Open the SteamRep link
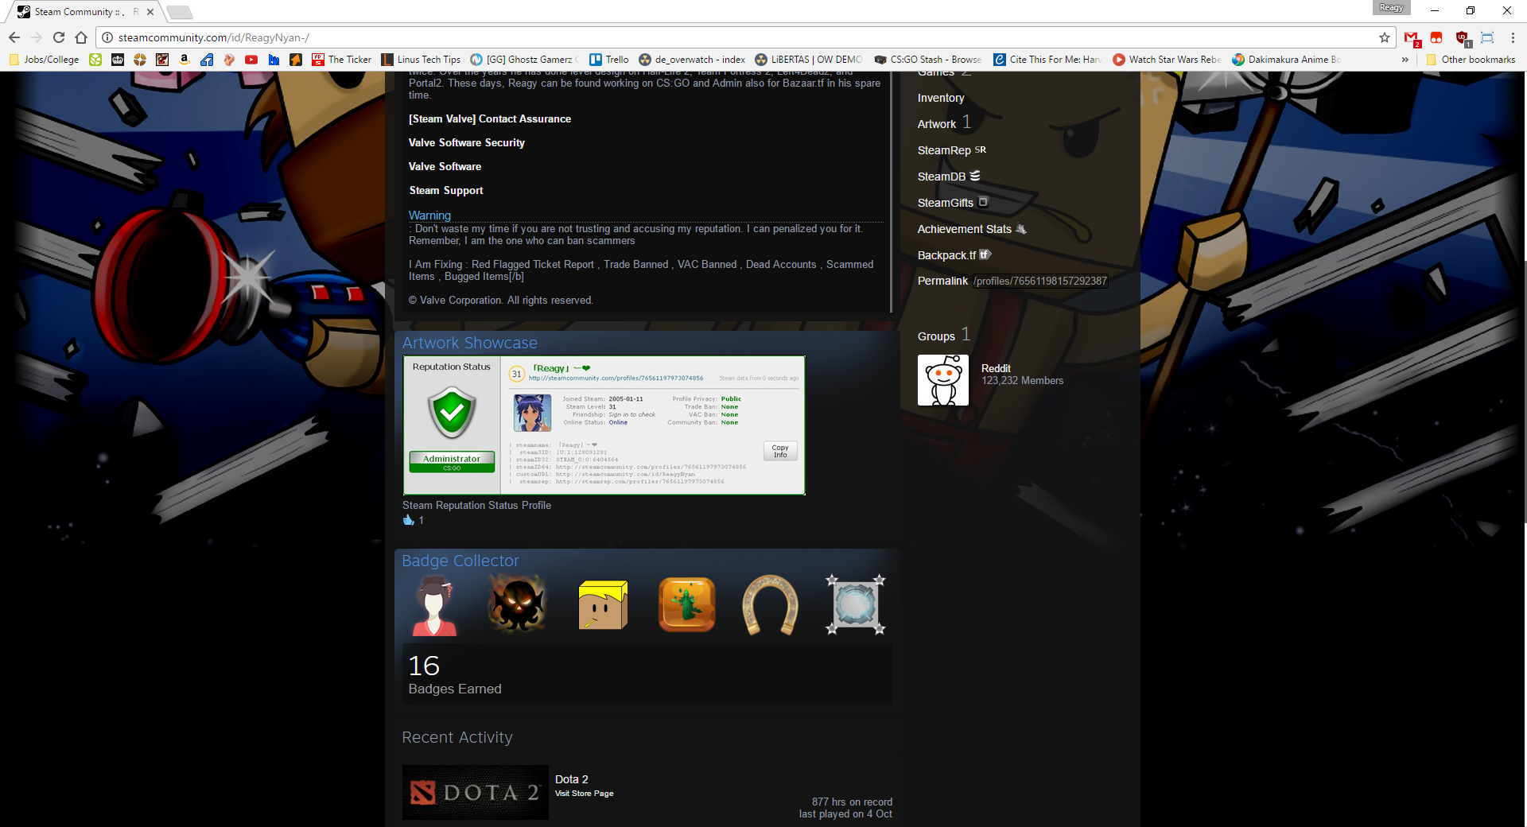This screenshot has width=1527, height=827. pyautogui.click(x=951, y=150)
